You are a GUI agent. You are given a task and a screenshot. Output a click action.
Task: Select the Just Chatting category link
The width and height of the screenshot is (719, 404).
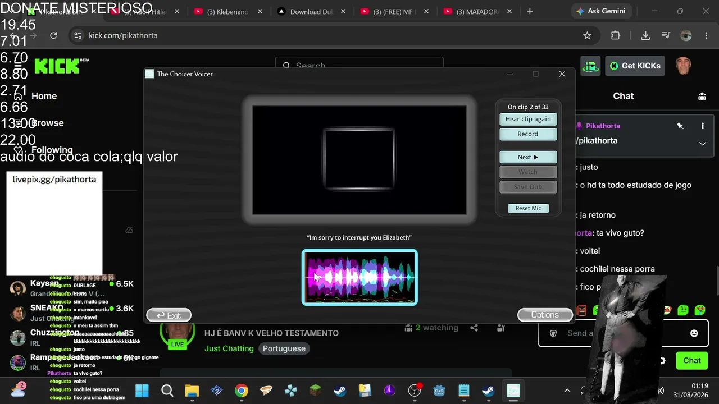pos(229,348)
